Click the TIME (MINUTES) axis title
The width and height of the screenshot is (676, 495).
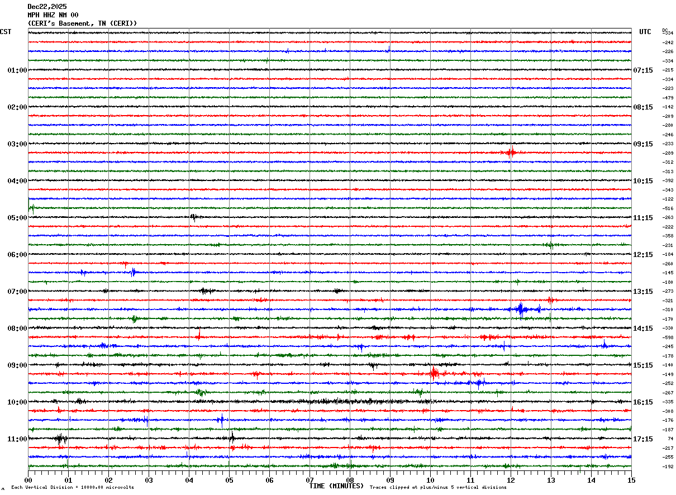337,486
